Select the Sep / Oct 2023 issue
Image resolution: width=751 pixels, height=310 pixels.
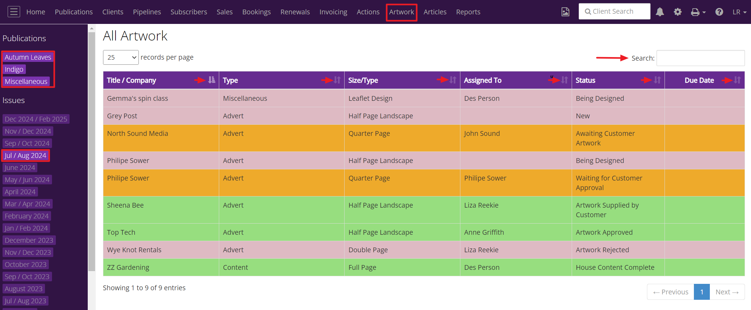27,277
